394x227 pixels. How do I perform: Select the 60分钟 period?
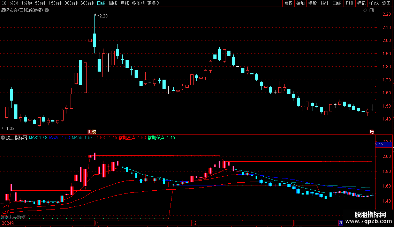(x=87, y=3)
